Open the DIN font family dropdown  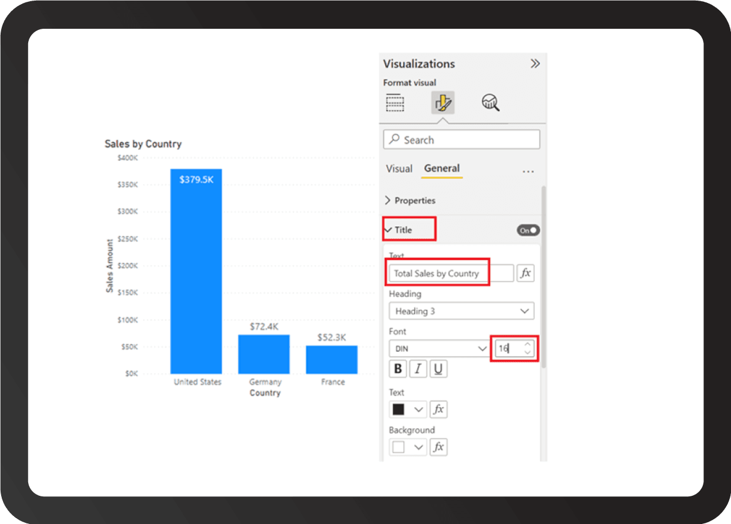tap(439, 348)
